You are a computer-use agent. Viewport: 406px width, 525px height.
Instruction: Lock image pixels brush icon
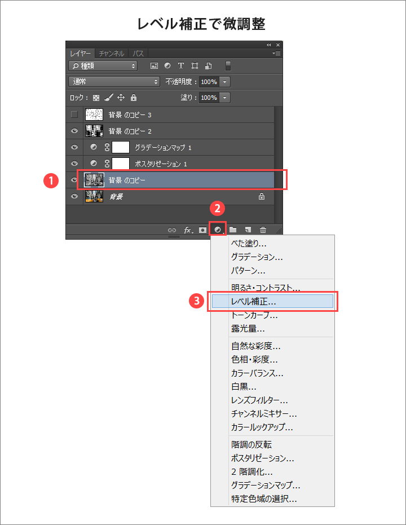coord(109,98)
